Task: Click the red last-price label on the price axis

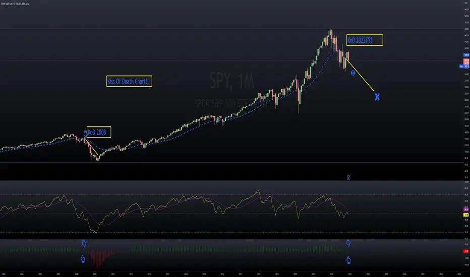Action: click(x=466, y=61)
